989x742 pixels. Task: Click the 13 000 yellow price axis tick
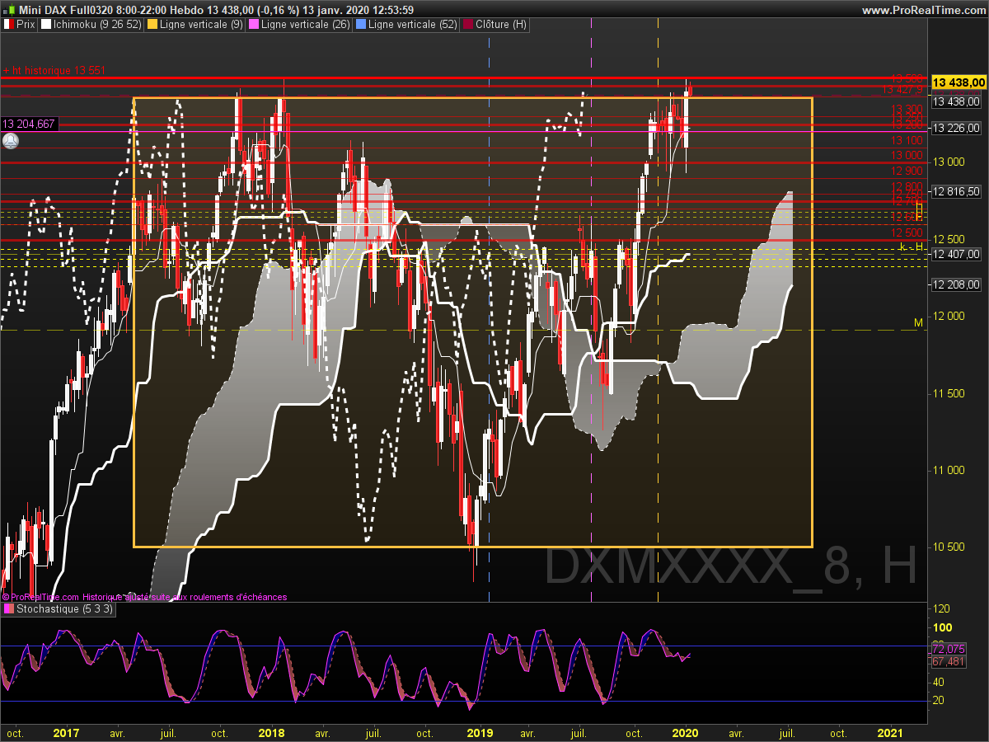[949, 162]
